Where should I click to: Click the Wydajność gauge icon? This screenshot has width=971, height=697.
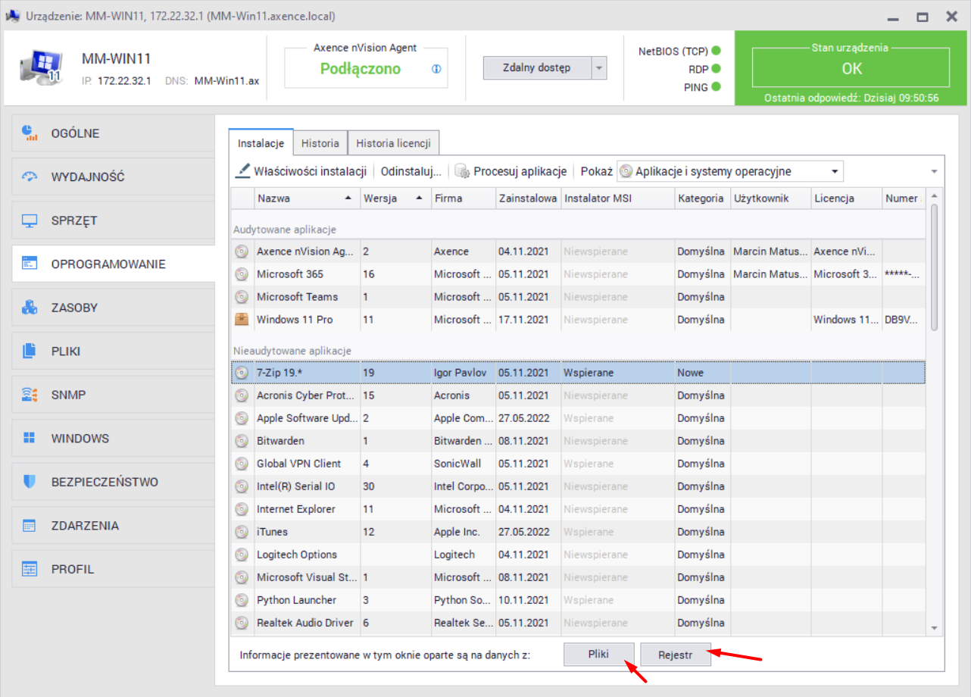(30, 177)
